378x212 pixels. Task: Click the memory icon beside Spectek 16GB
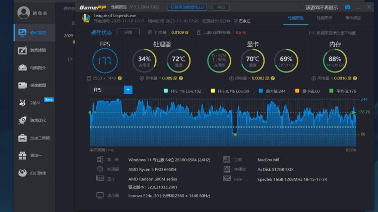(227, 179)
